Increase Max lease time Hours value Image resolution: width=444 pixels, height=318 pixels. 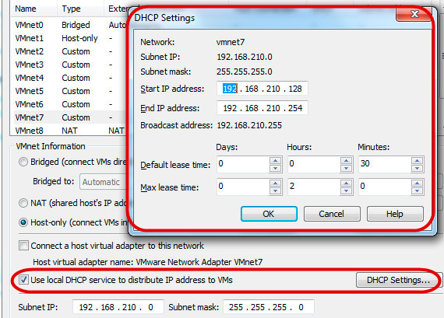point(346,183)
